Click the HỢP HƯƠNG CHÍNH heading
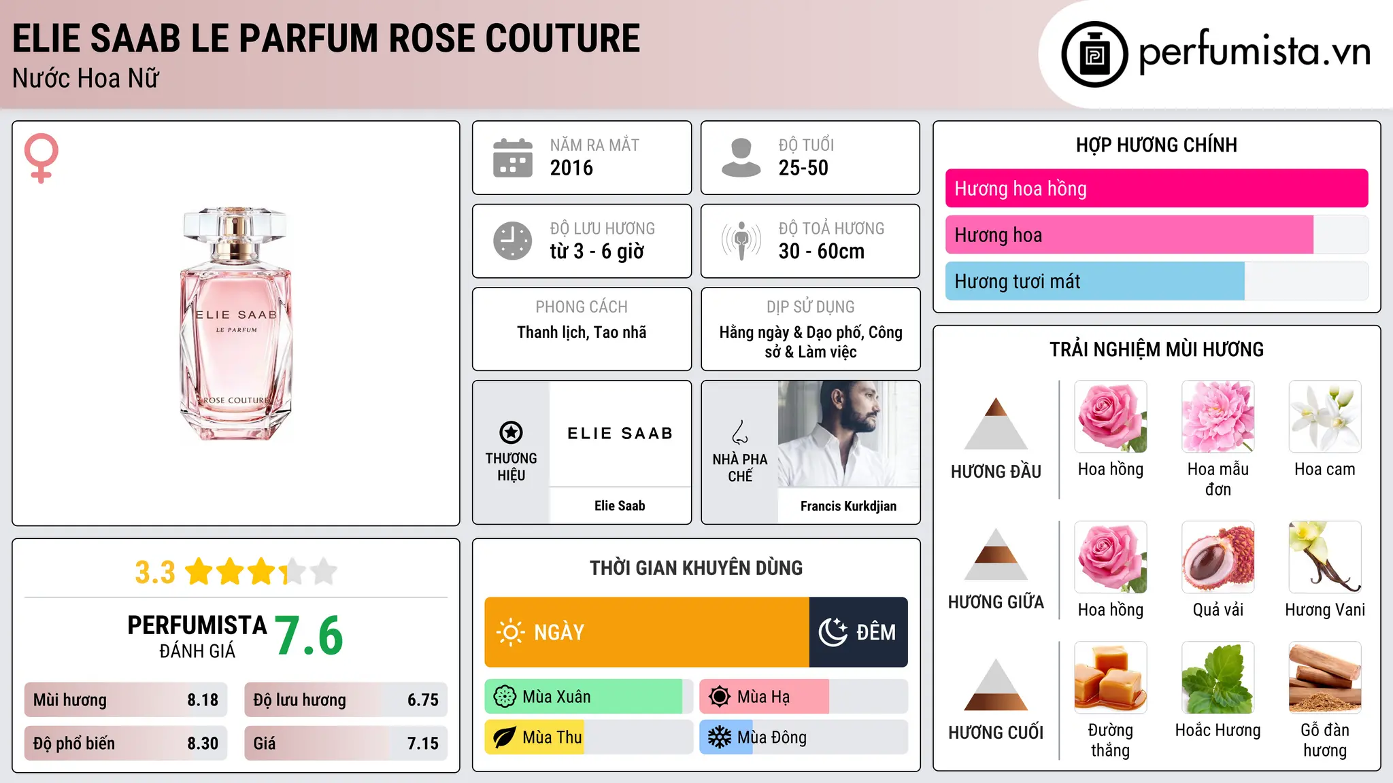This screenshot has width=1393, height=783. (x=1156, y=145)
